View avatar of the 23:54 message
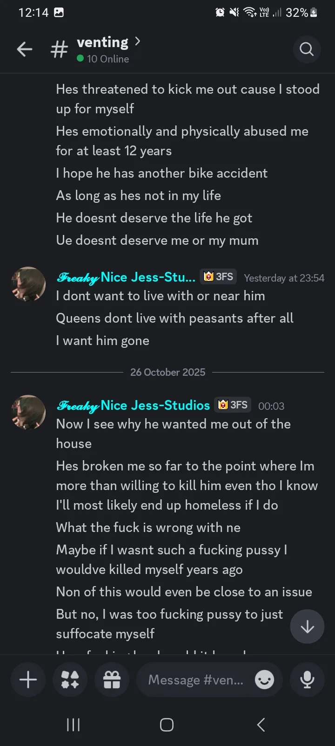The height and width of the screenshot is (746, 335). tap(28, 284)
